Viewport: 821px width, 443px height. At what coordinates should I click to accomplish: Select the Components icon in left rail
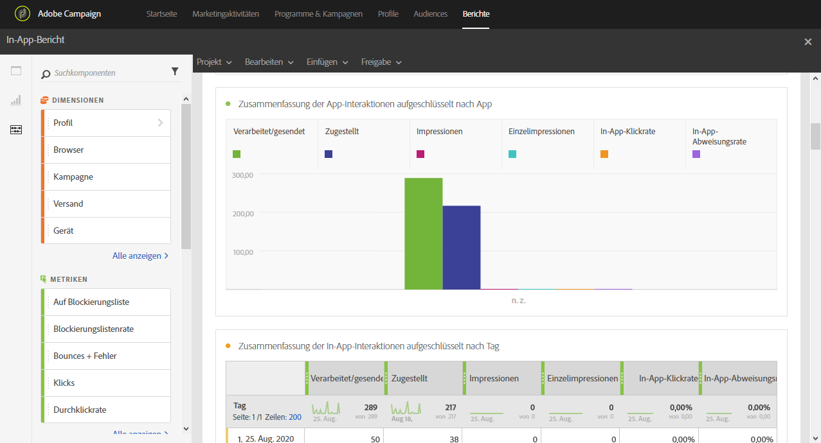(x=16, y=130)
